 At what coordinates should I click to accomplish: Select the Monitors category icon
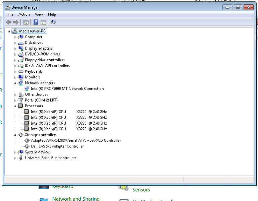click(x=21, y=77)
